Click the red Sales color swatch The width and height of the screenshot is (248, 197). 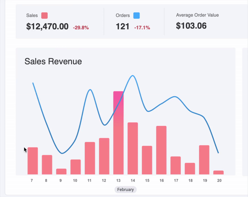coord(44,16)
